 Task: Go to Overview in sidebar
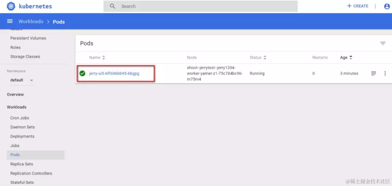tap(15, 95)
